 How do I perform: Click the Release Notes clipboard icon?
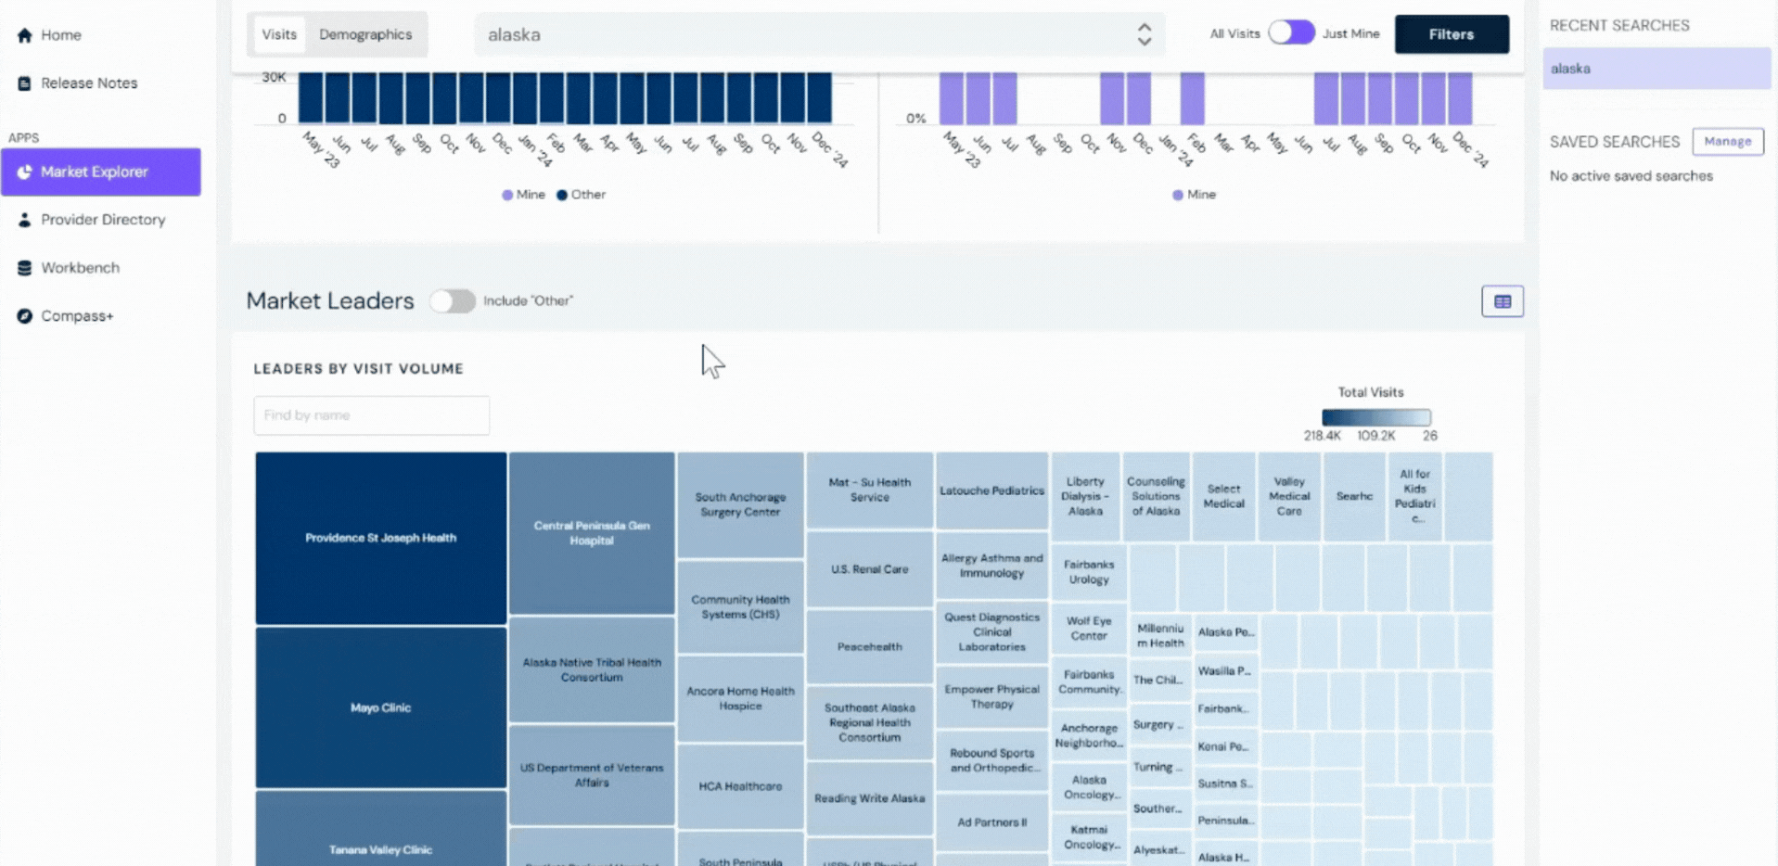point(25,83)
